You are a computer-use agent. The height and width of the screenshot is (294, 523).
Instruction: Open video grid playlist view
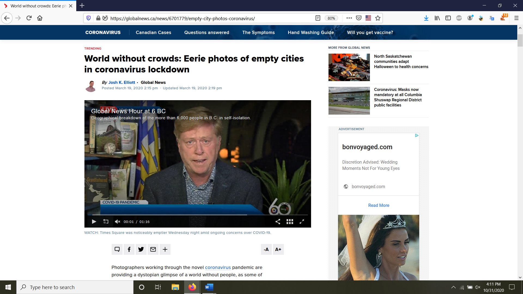coord(290,222)
